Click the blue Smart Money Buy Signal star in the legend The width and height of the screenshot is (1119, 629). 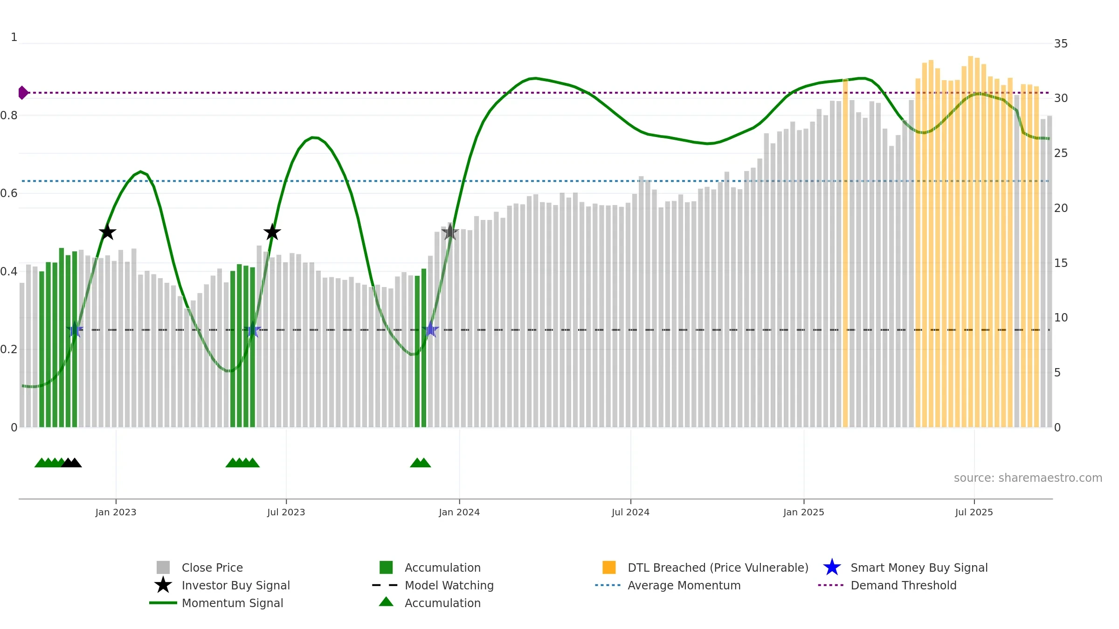832,567
